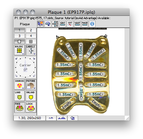Switch to plaque tab 3
Viewport: 143px width, 139px height.
point(20,36)
